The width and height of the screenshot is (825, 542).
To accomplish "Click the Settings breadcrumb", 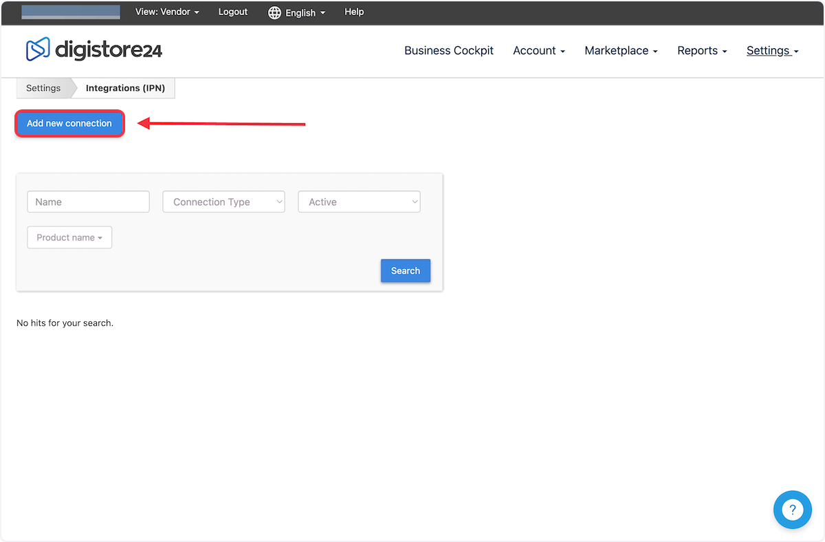I will click(x=43, y=88).
